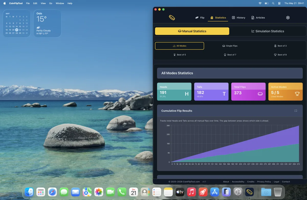Open FaceTime from the Dock
307x200 pixels.
(x=110, y=192)
